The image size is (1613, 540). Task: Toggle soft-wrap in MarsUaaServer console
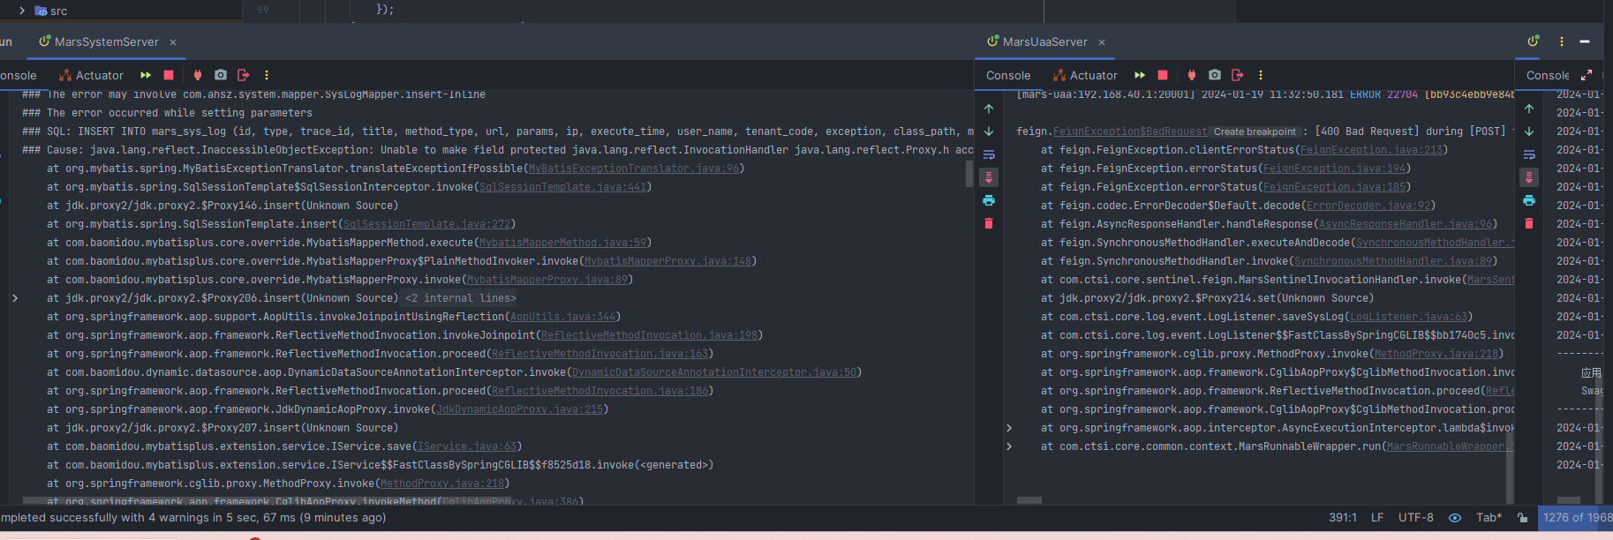coord(989,154)
